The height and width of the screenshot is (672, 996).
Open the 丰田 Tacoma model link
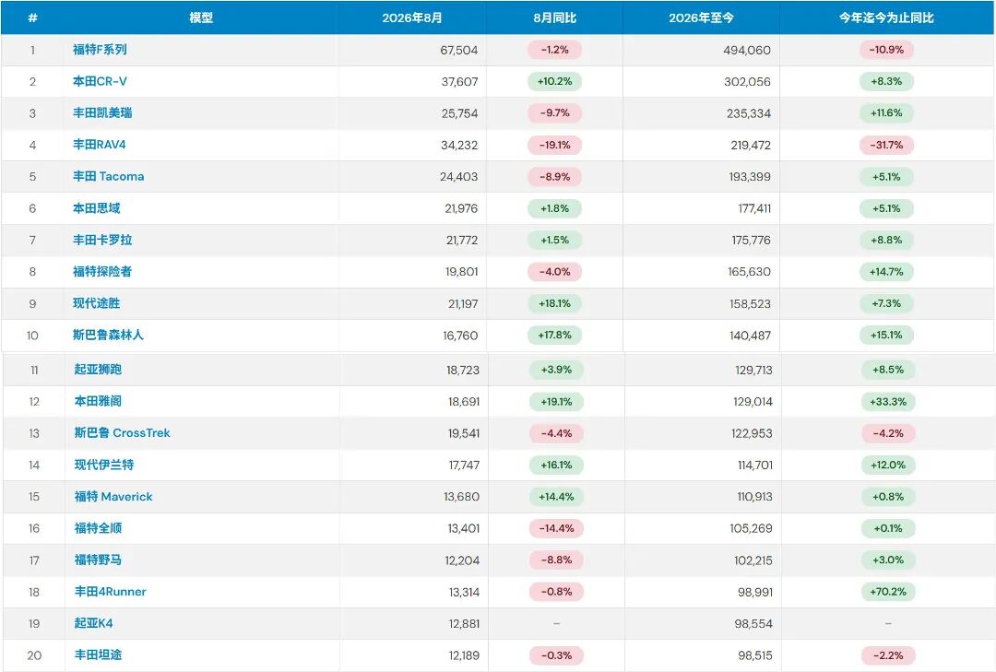[x=108, y=177]
